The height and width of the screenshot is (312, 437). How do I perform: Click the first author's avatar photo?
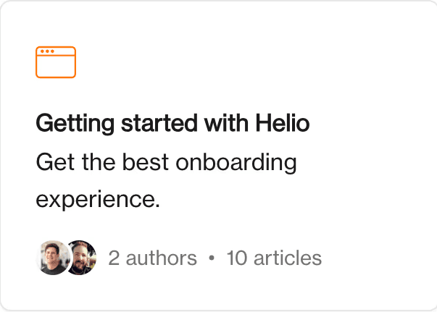pyautogui.click(x=53, y=258)
